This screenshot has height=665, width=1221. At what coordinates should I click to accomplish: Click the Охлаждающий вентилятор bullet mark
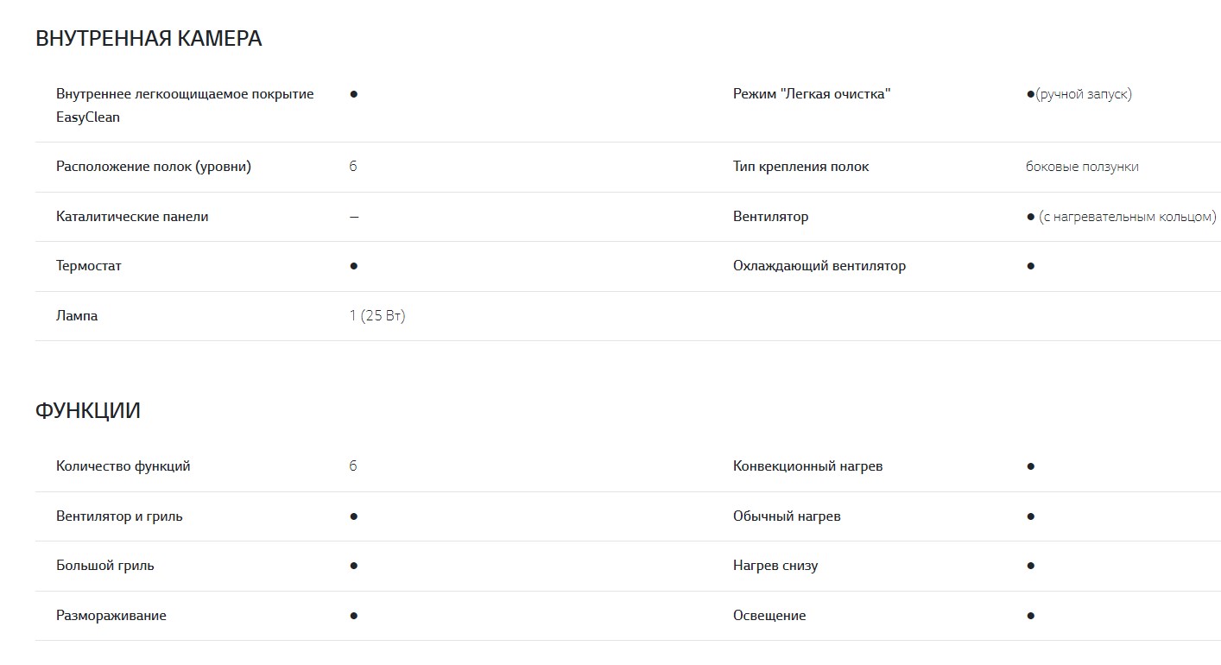(1030, 266)
